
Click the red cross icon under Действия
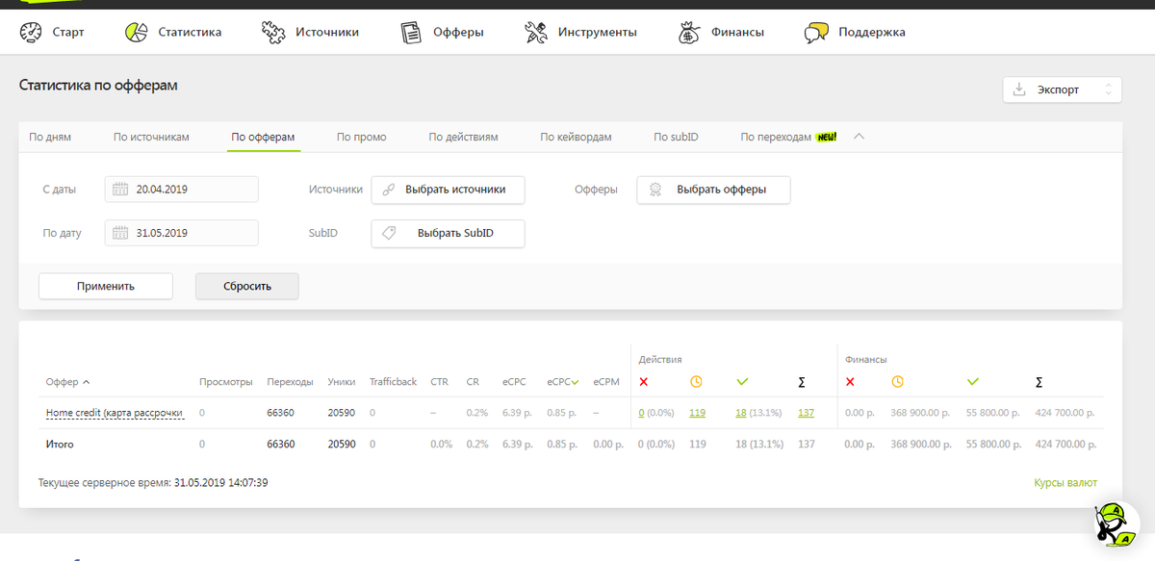(643, 382)
